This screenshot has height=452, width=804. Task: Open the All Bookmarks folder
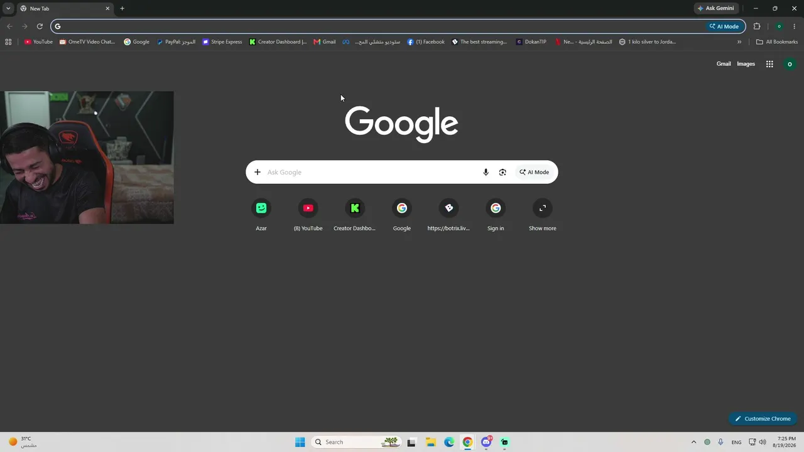pos(777,42)
